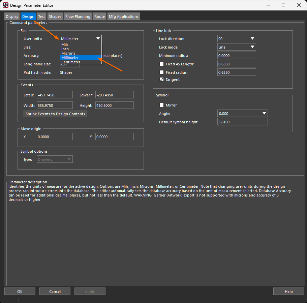The image size is (307, 303).
Task: Click Shrink Extents to Design Contents
Action: coord(55,114)
